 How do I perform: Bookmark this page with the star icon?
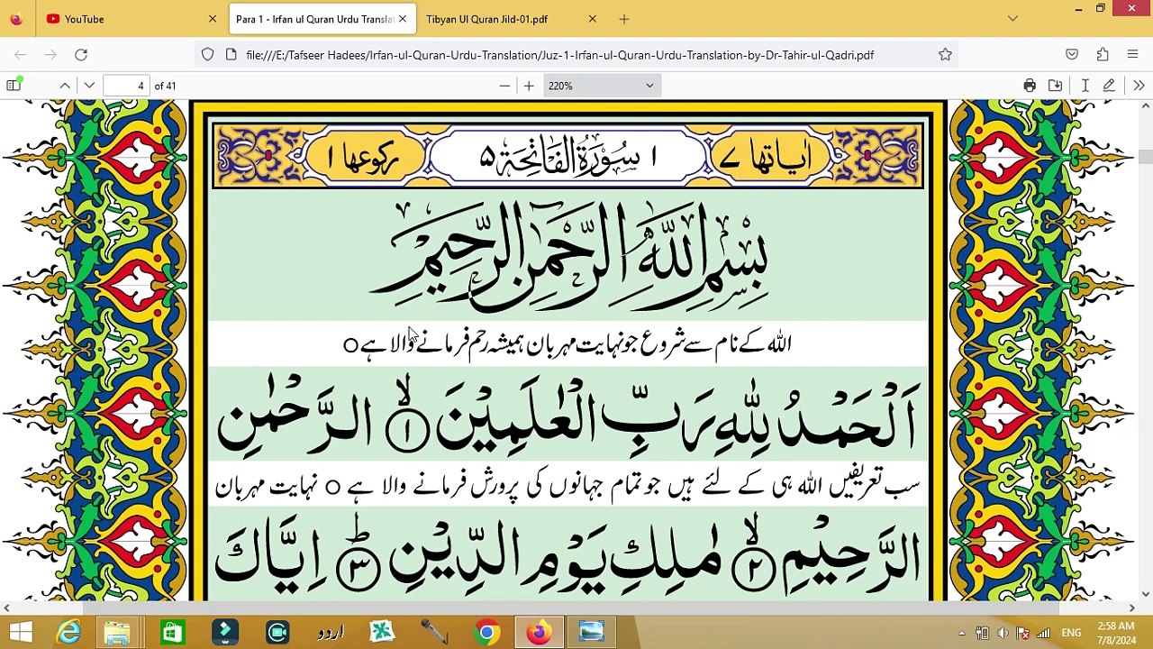pyautogui.click(x=945, y=55)
